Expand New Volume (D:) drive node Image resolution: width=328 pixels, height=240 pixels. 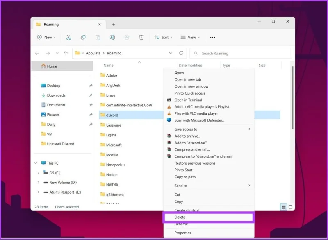pyautogui.click(x=38, y=183)
